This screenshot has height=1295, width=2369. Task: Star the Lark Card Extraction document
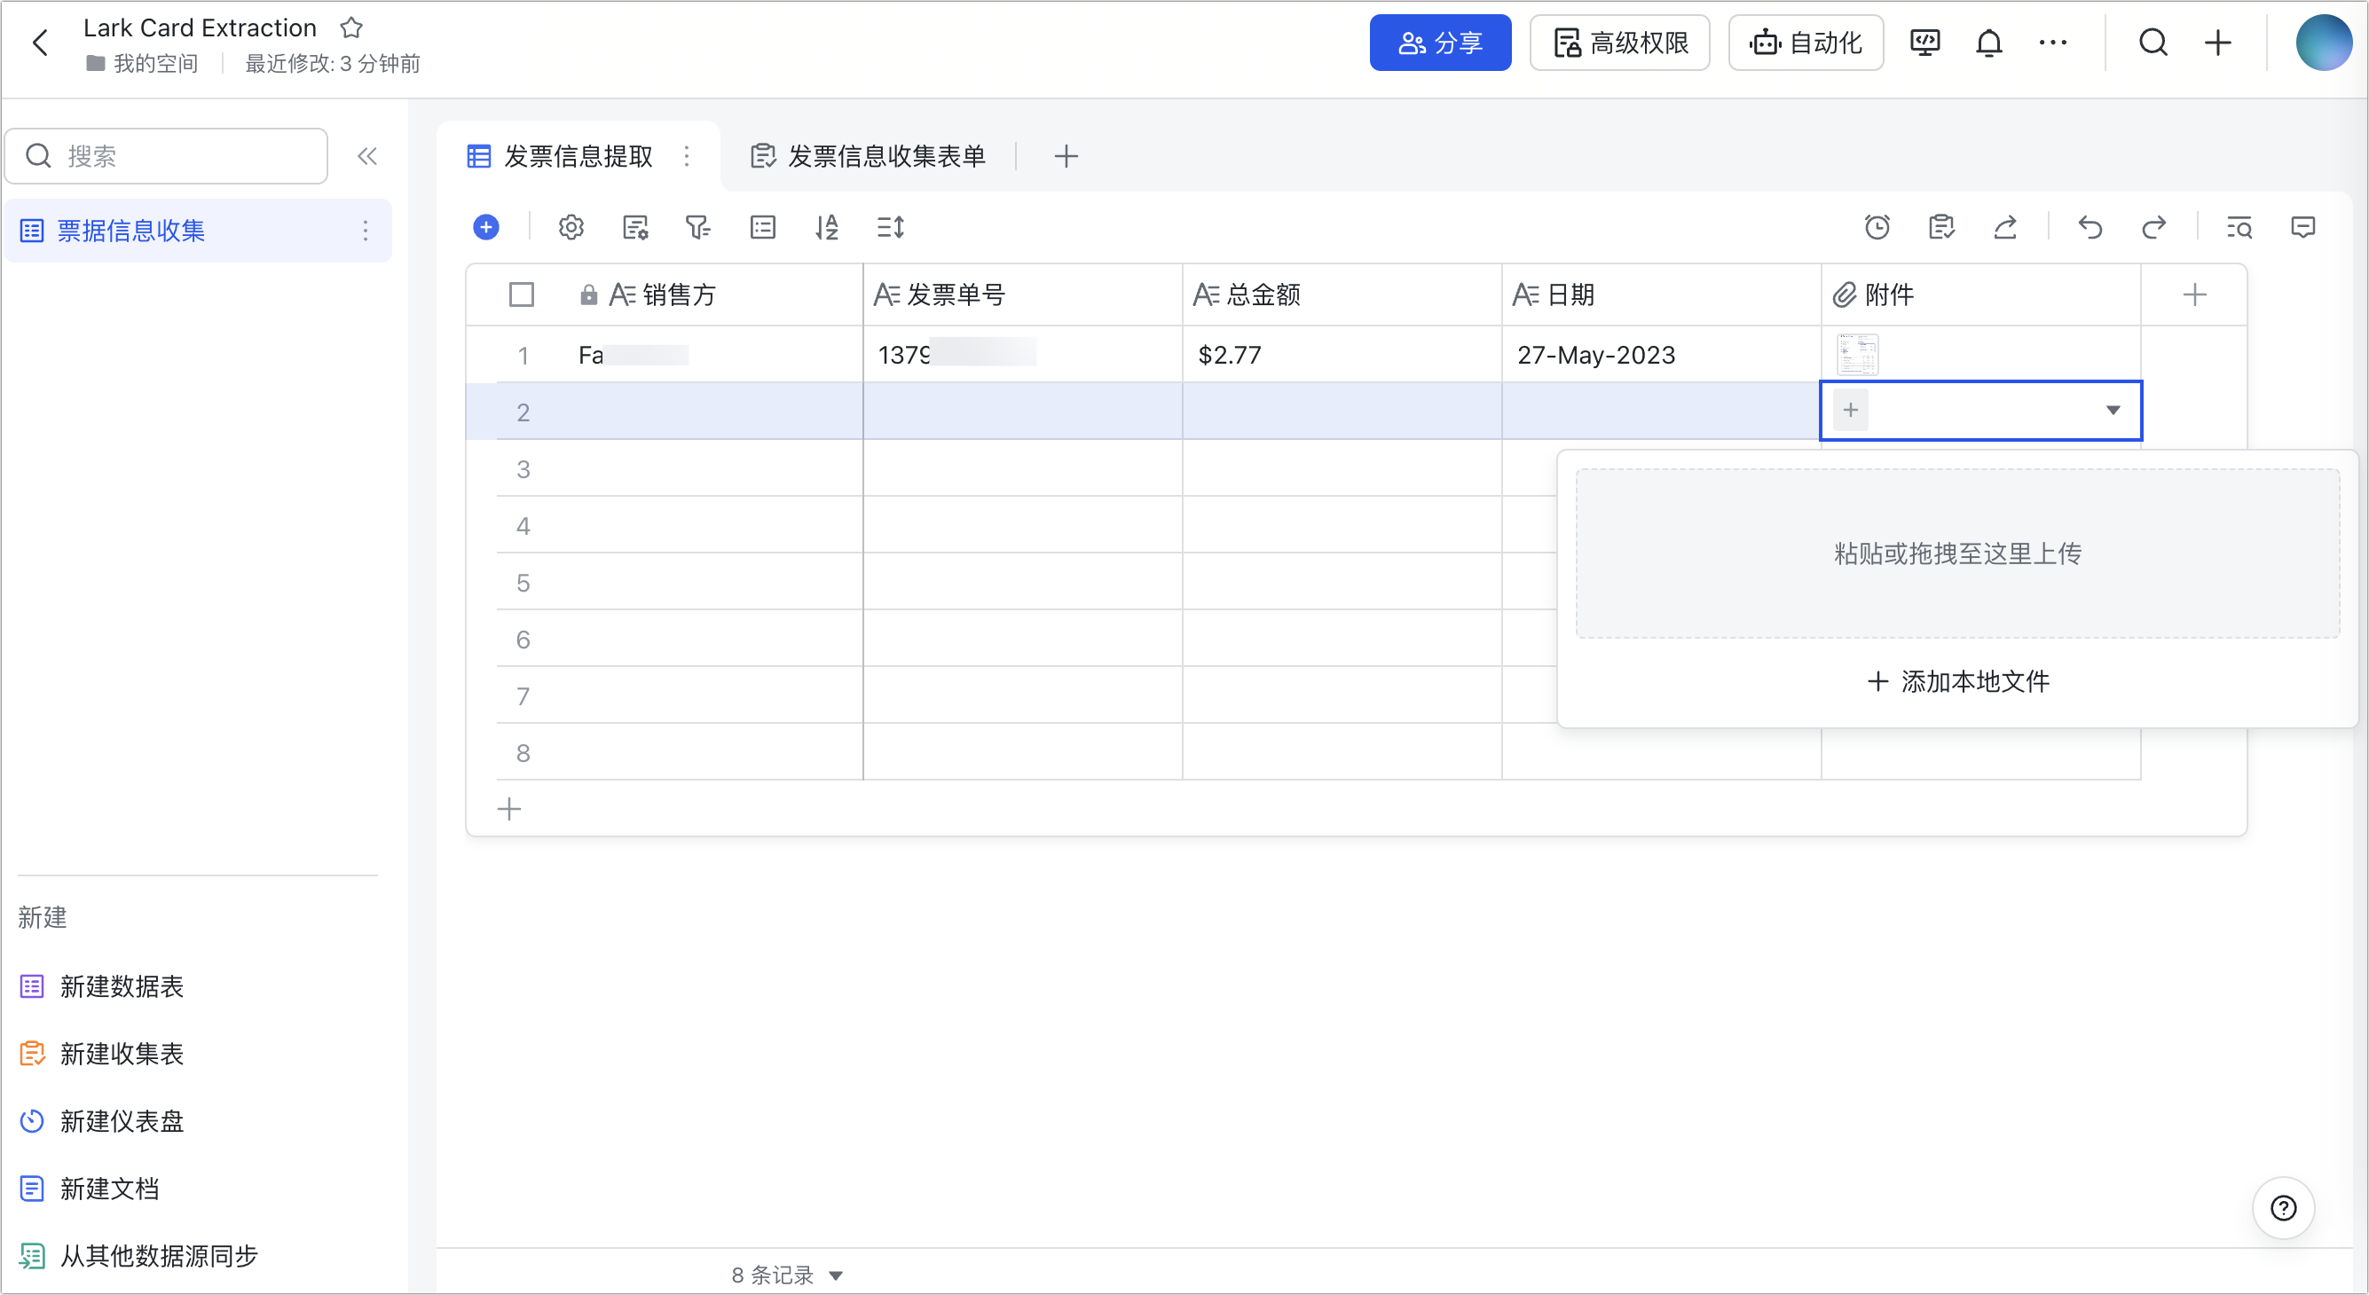tap(351, 27)
